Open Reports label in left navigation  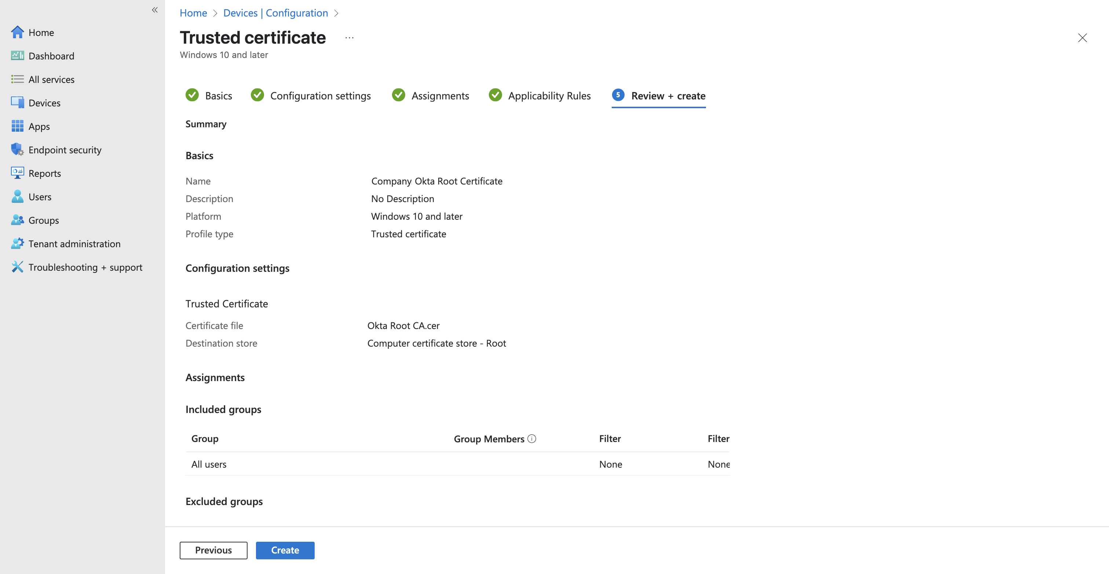(x=45, y=173)
